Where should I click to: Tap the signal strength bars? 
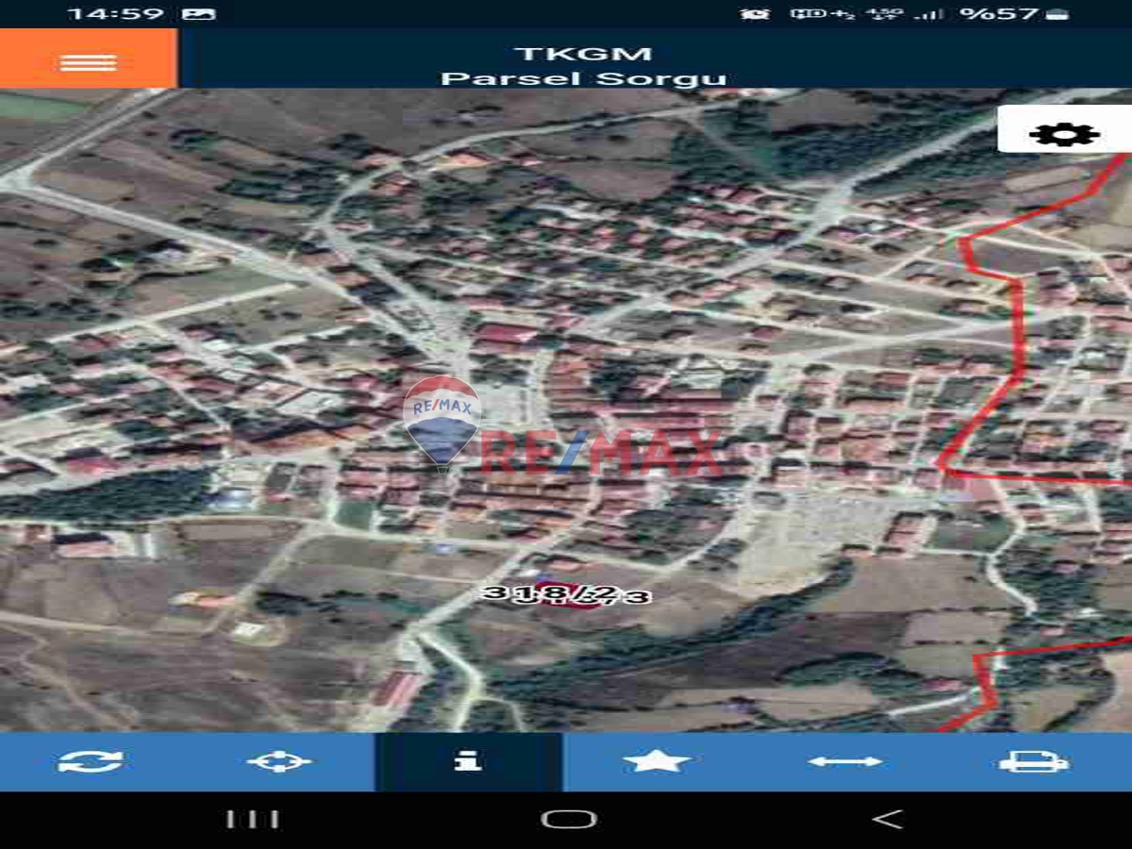point(930,14)
